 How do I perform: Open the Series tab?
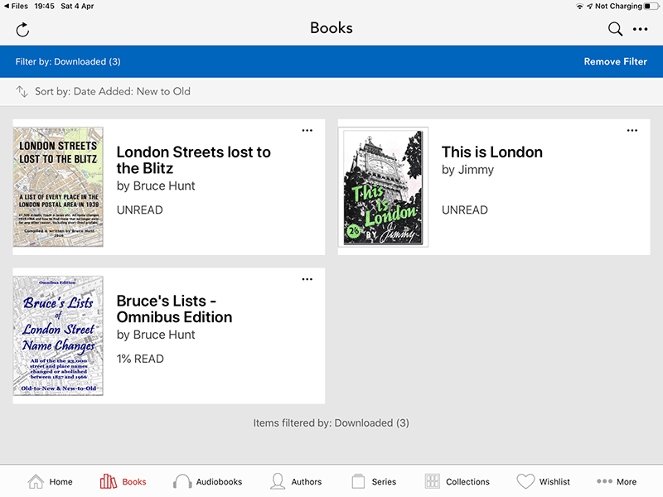374,481
